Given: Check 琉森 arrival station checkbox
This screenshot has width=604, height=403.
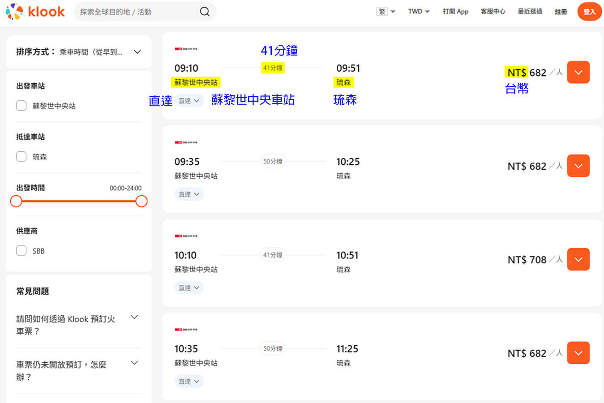Looking at the screenshot, I should tap(21, 157).
